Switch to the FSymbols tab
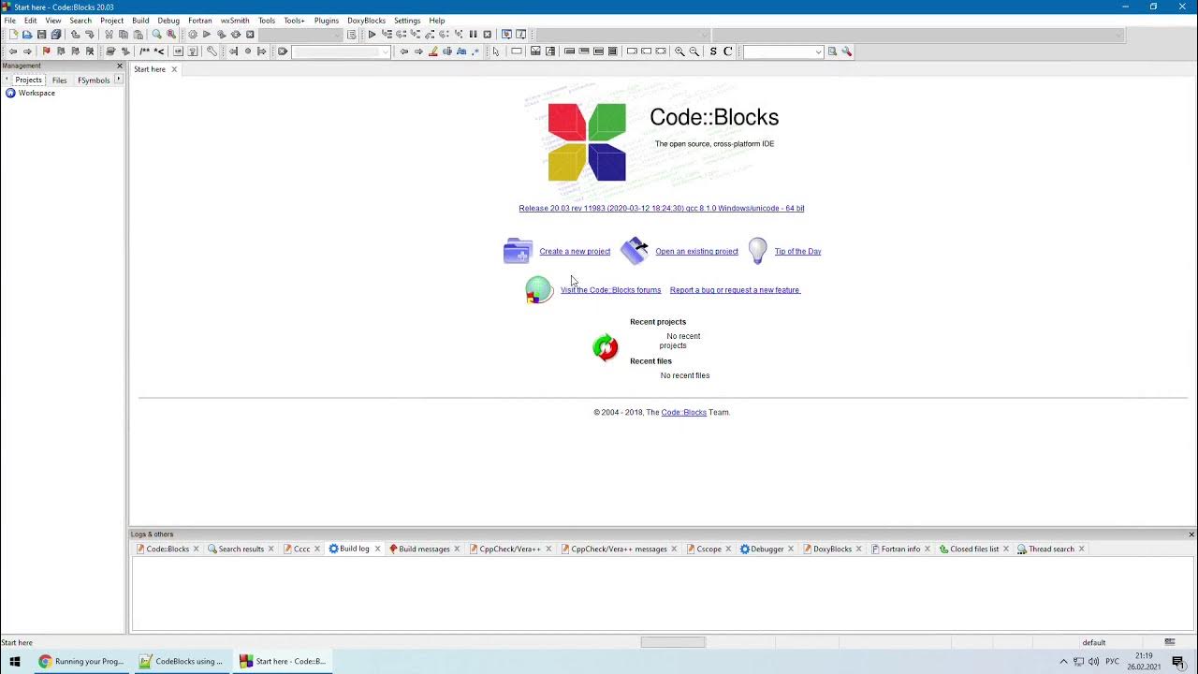 point(94,81)
